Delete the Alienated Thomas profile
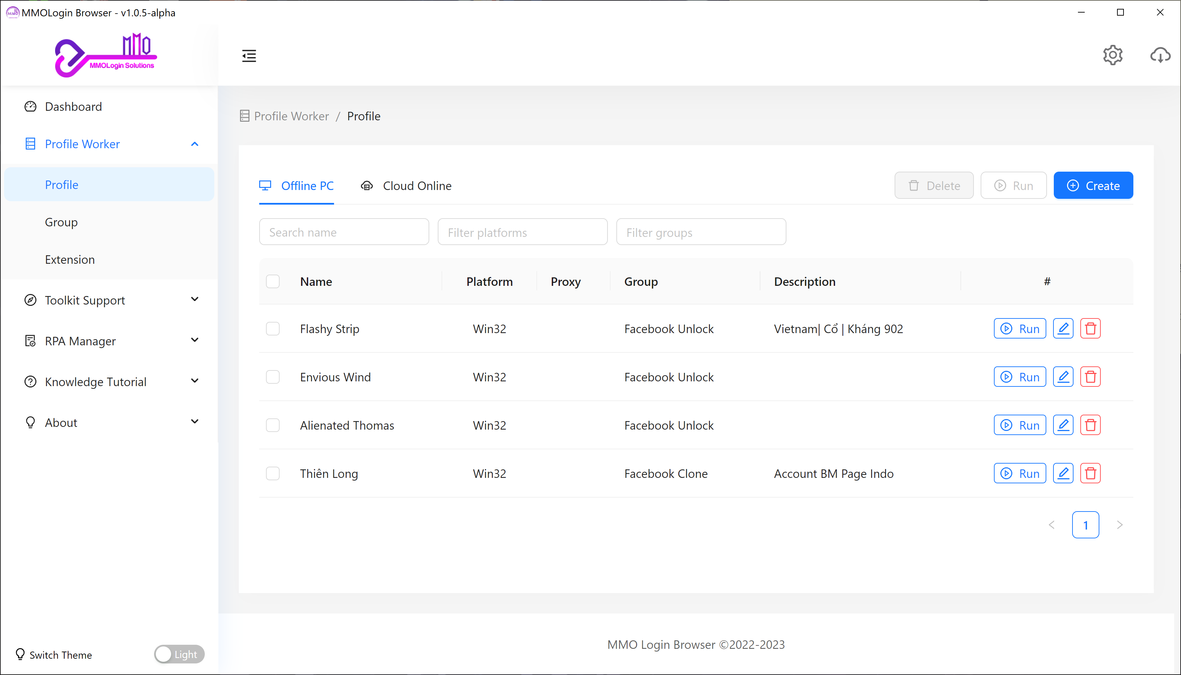 click(1090, 425)
